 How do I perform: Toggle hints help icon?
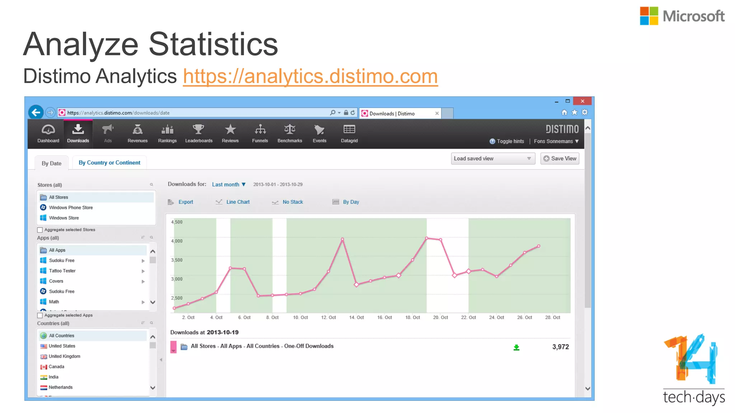(x=492, y=141)
